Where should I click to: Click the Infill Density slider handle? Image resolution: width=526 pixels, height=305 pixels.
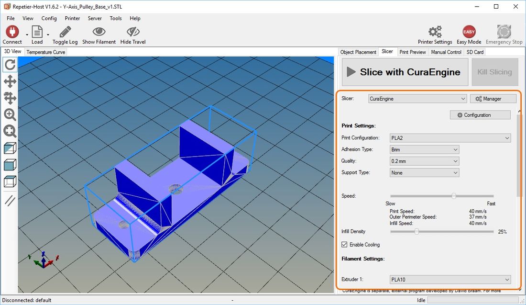tap(416, 231)
